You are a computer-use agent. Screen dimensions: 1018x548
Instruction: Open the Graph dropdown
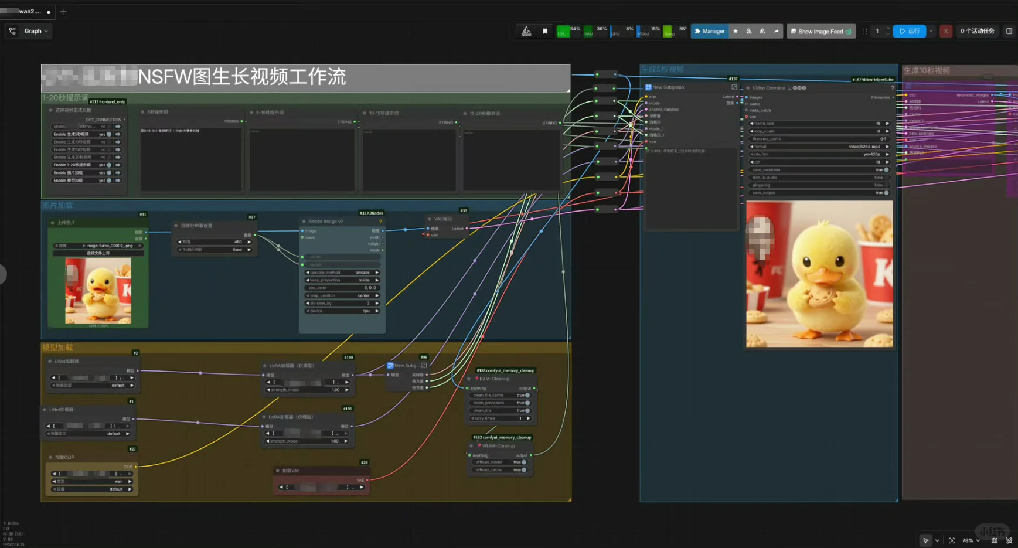36,31
